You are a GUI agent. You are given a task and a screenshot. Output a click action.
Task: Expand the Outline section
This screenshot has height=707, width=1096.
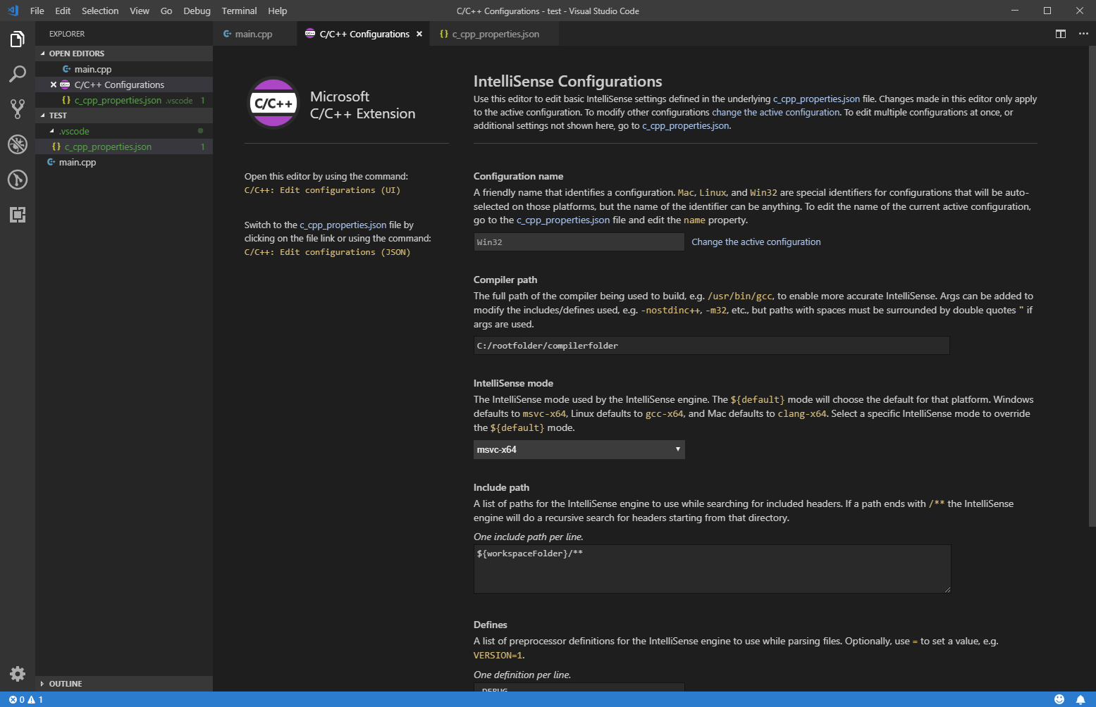pos(42,683)
